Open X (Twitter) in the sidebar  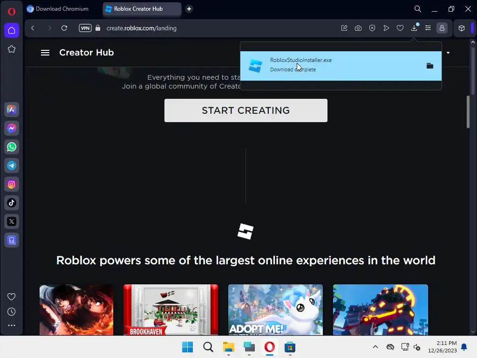click(12, 221)
